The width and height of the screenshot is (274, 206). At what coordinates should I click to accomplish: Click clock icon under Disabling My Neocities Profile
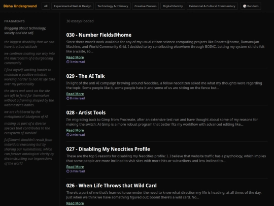click(68, 171)
